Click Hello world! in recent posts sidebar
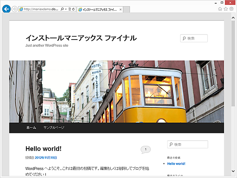The image size is (237, 178). (176, 163)
